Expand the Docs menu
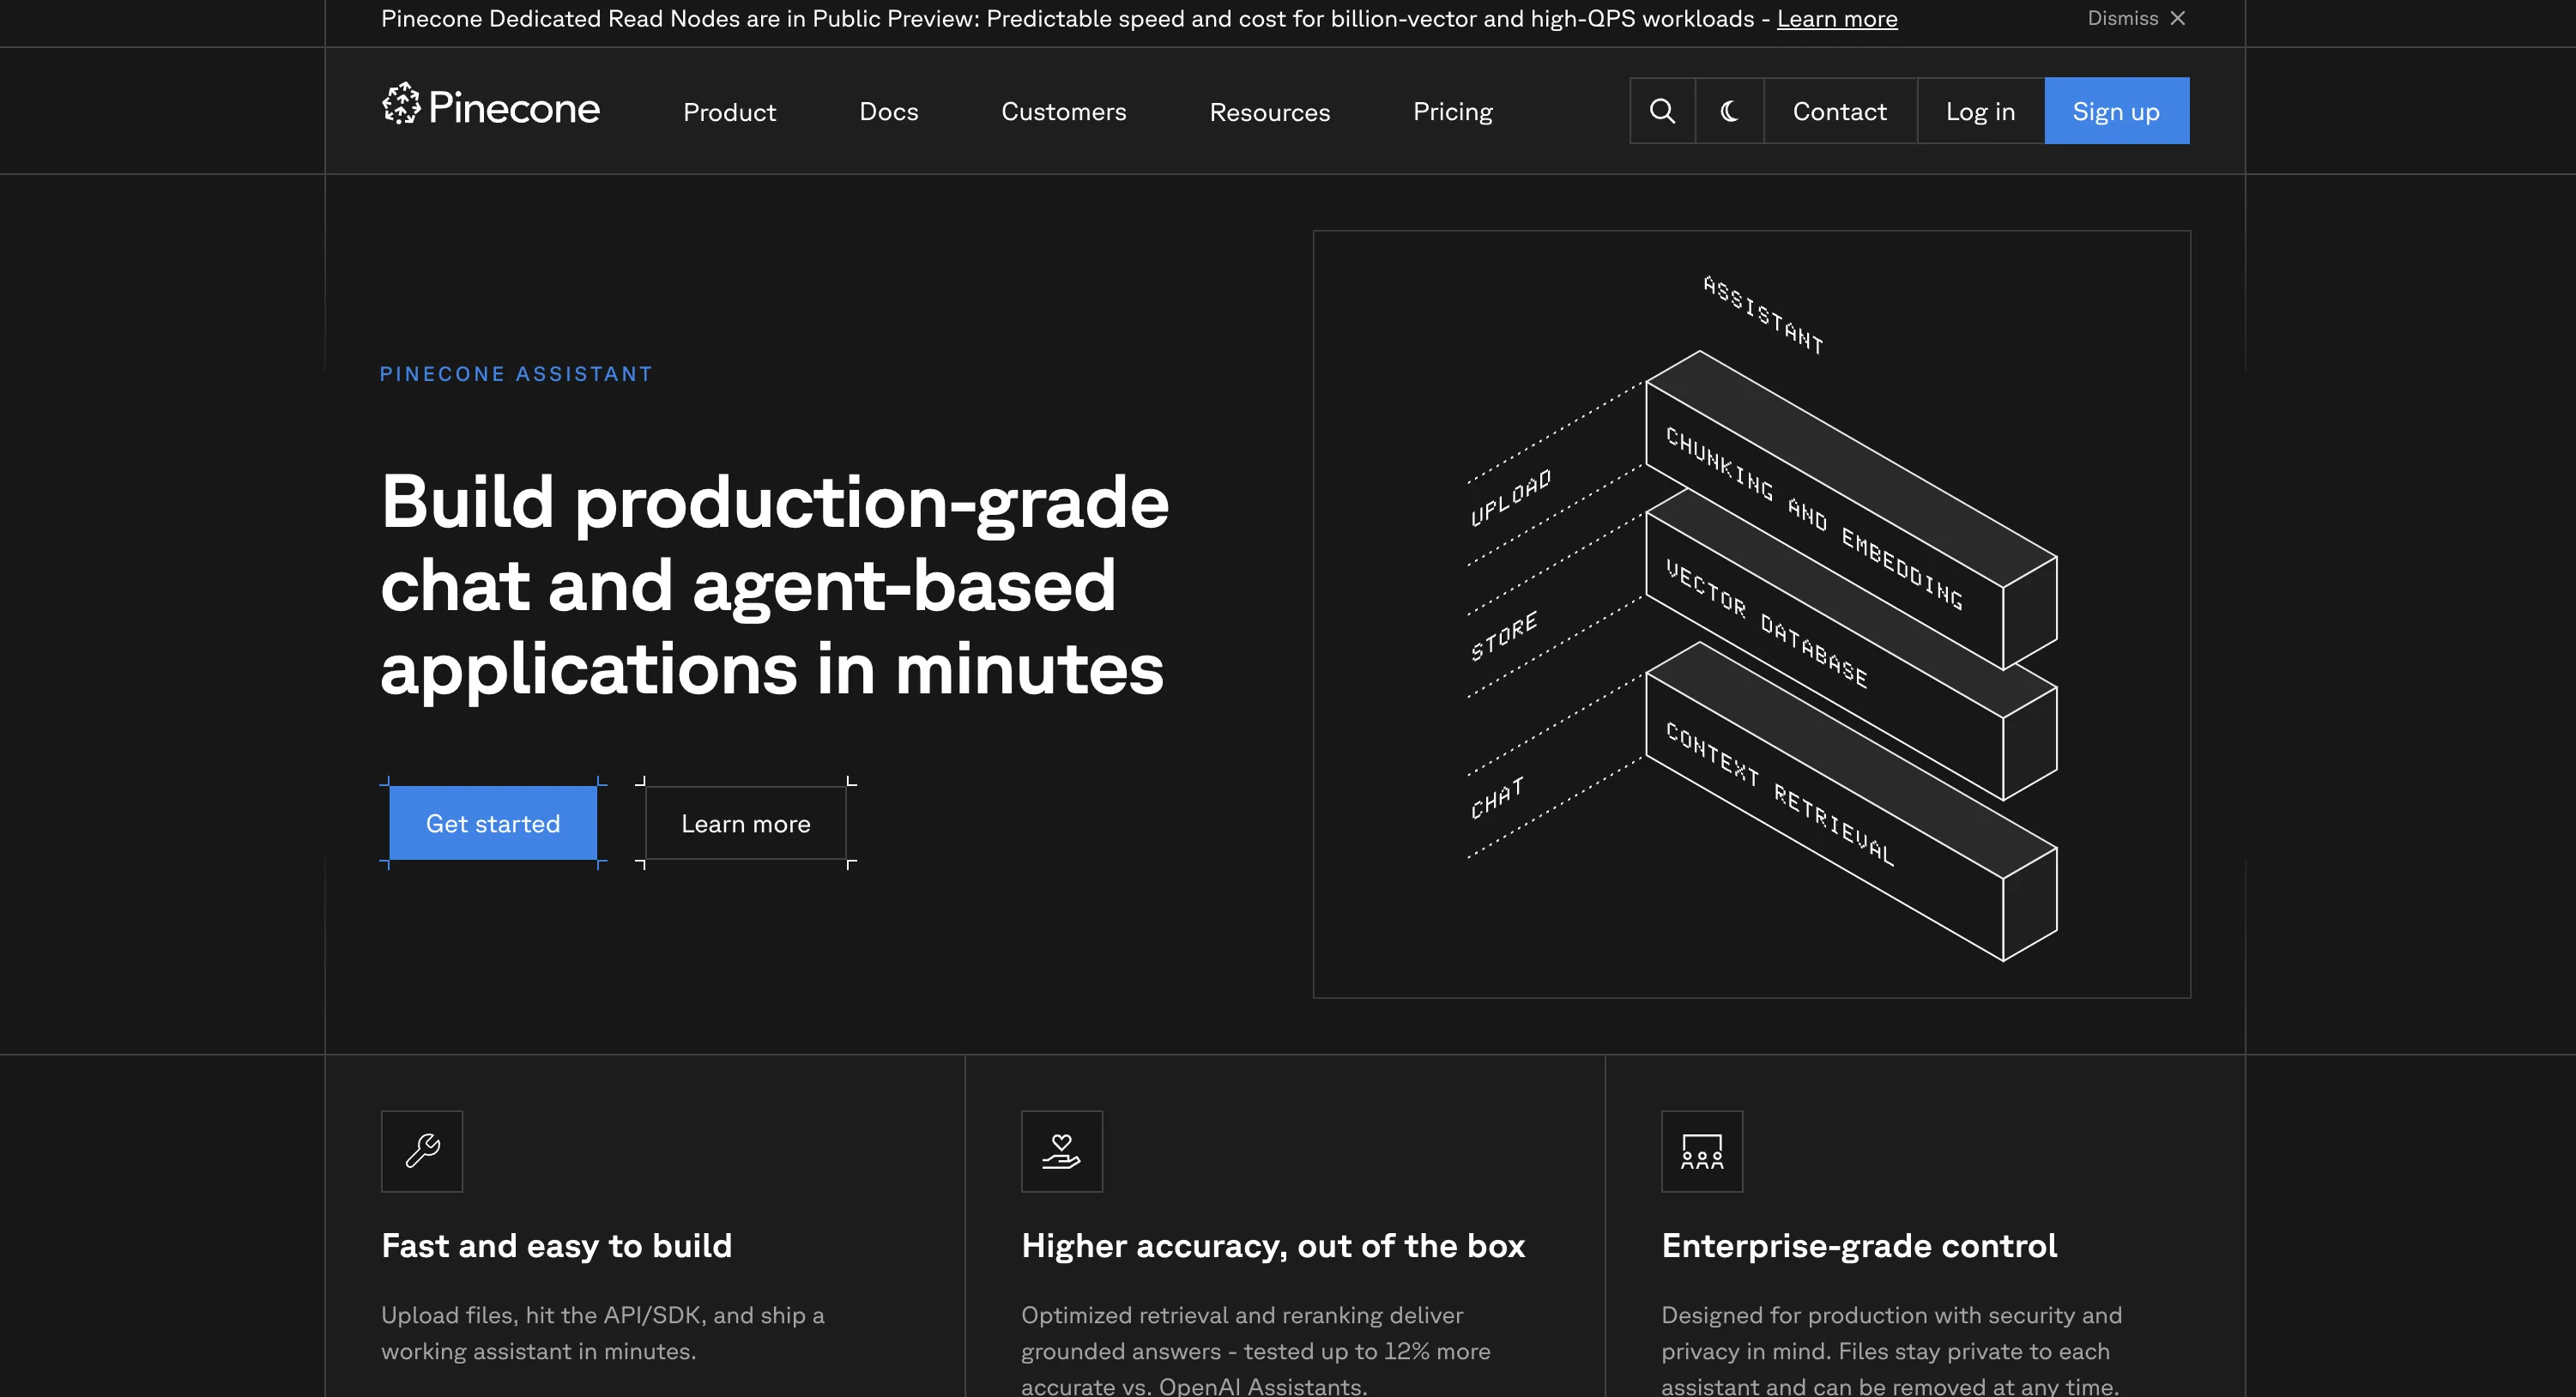 [x=888, y=111]
